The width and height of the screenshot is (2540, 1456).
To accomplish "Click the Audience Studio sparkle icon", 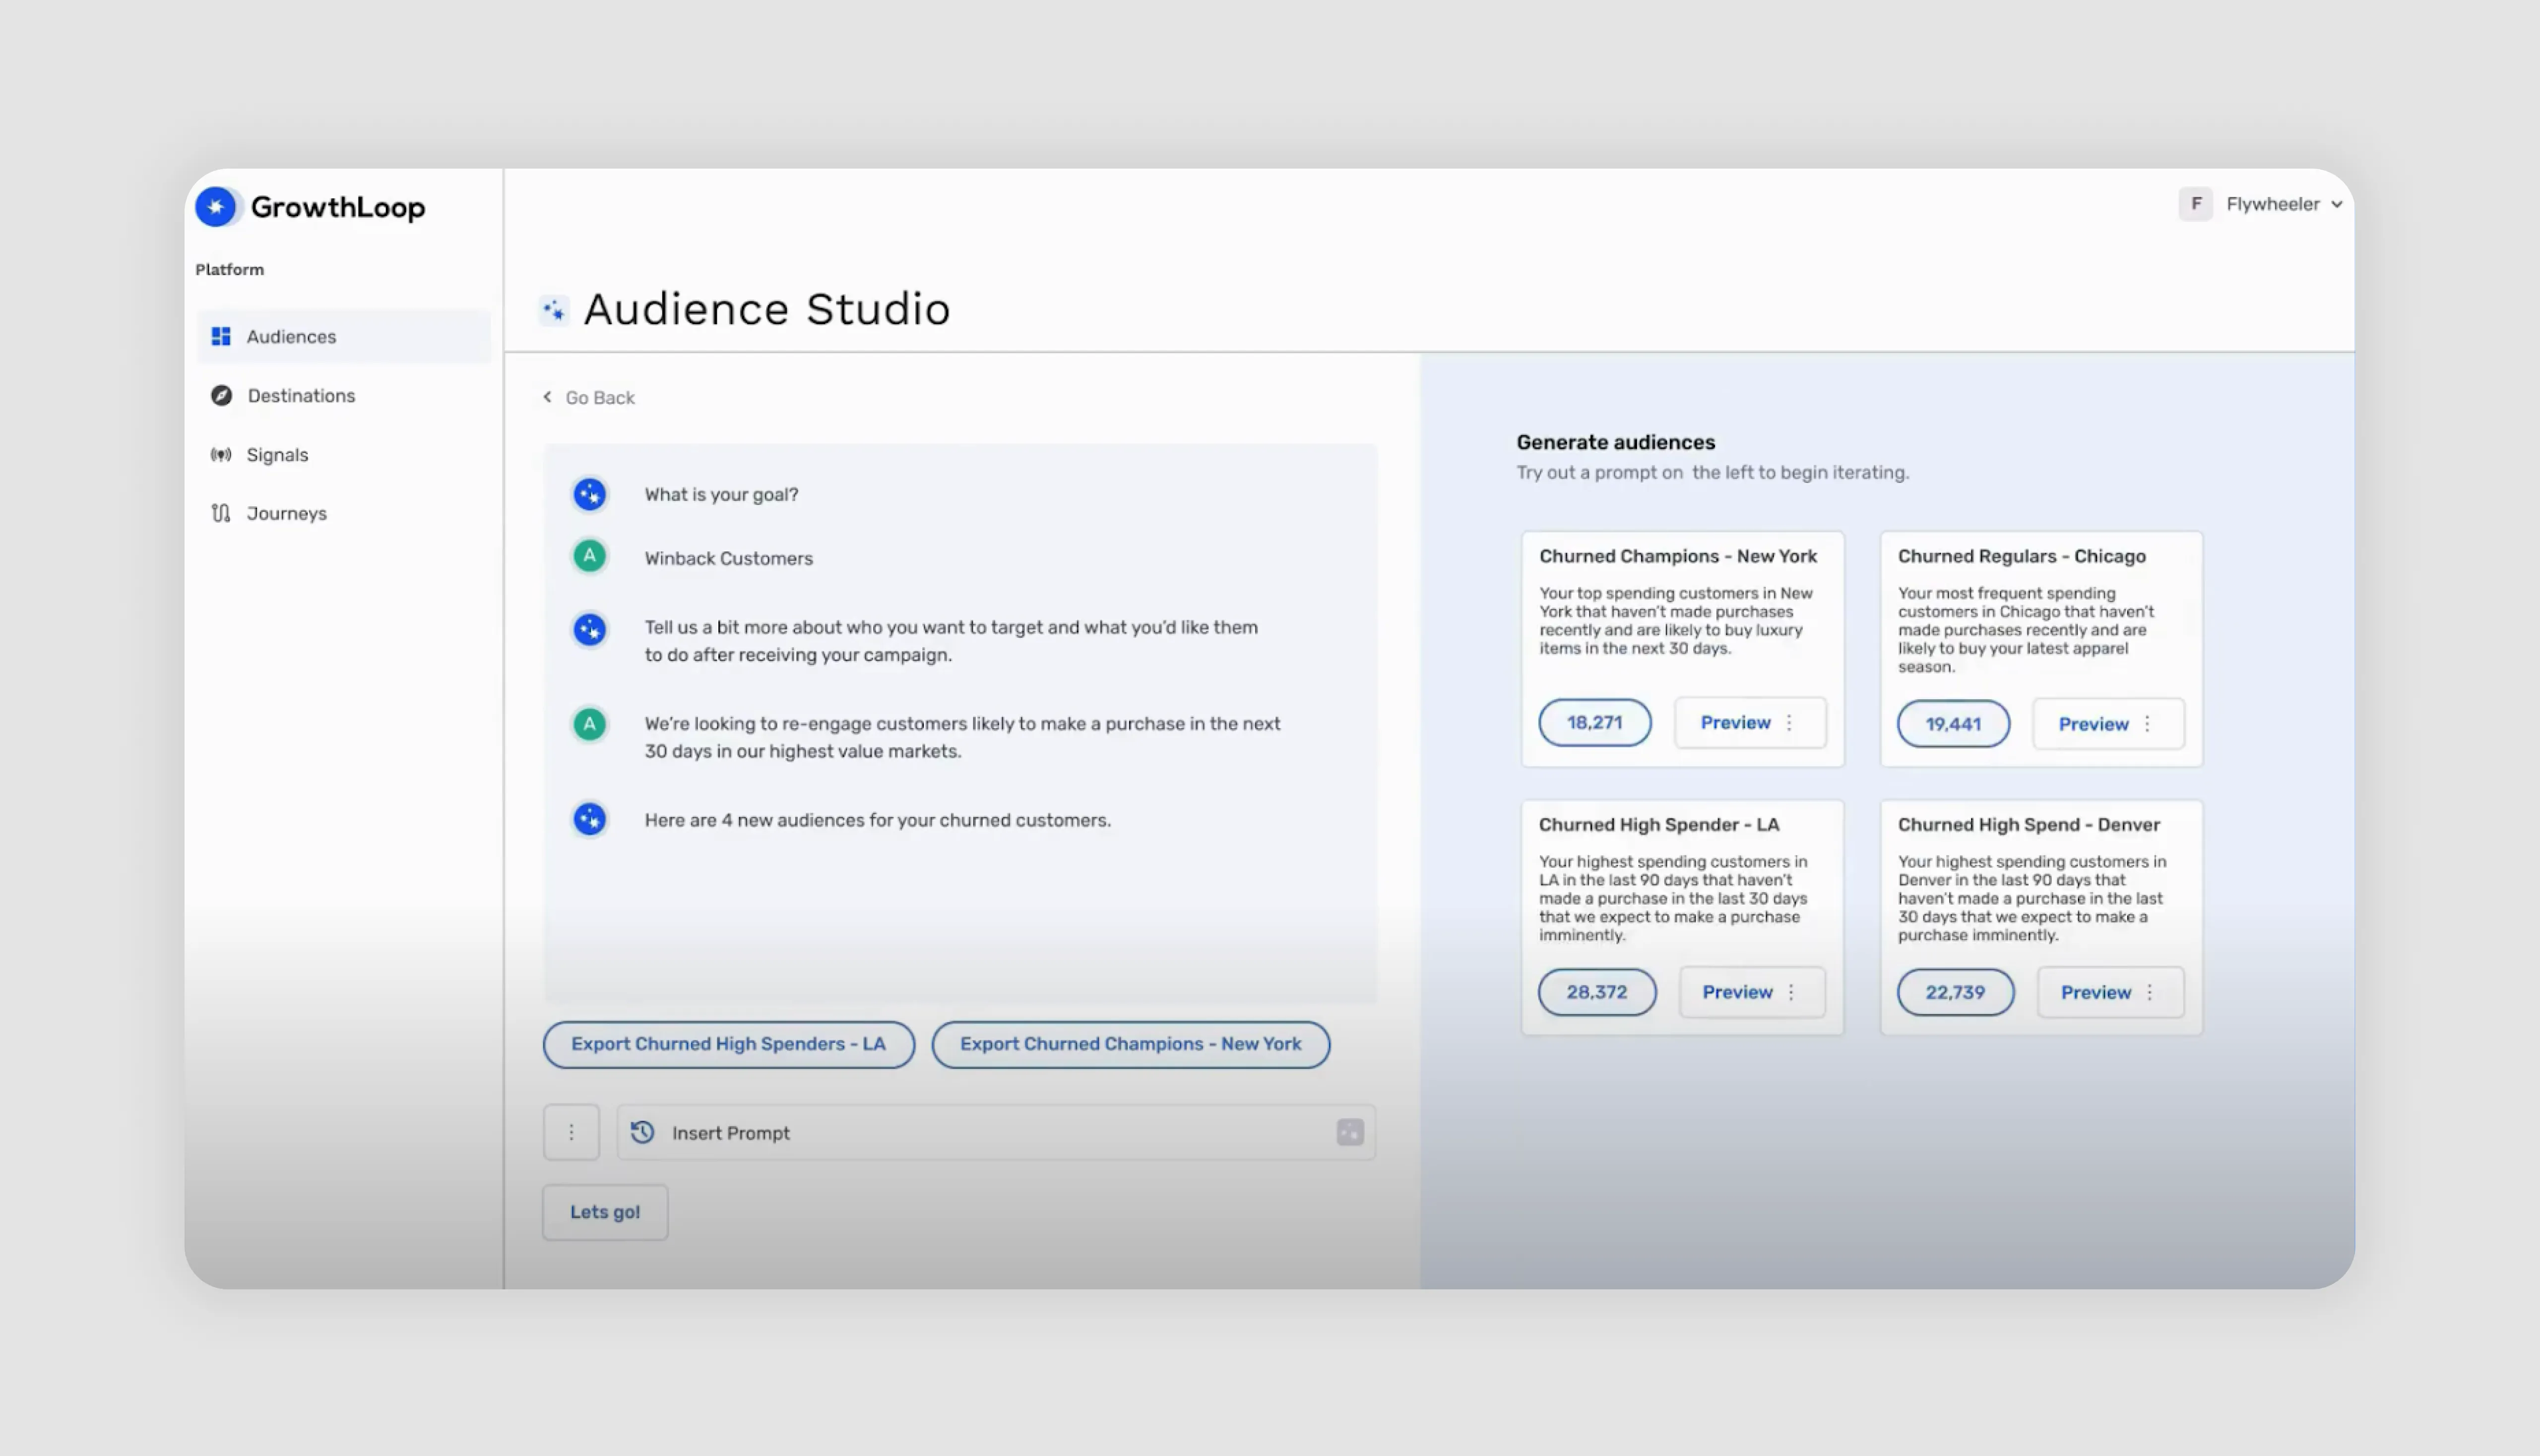I will 553,310.
